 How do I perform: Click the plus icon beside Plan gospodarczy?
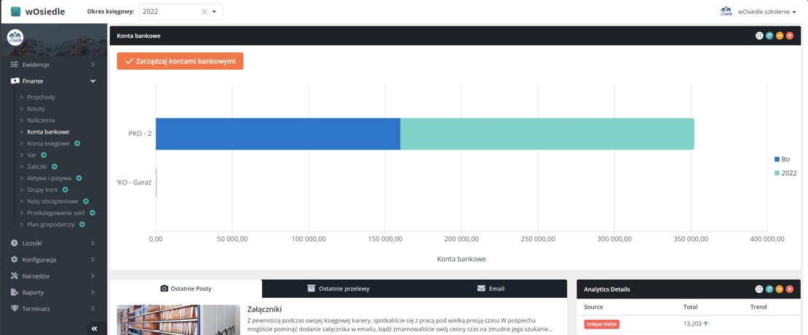(82, 225)
